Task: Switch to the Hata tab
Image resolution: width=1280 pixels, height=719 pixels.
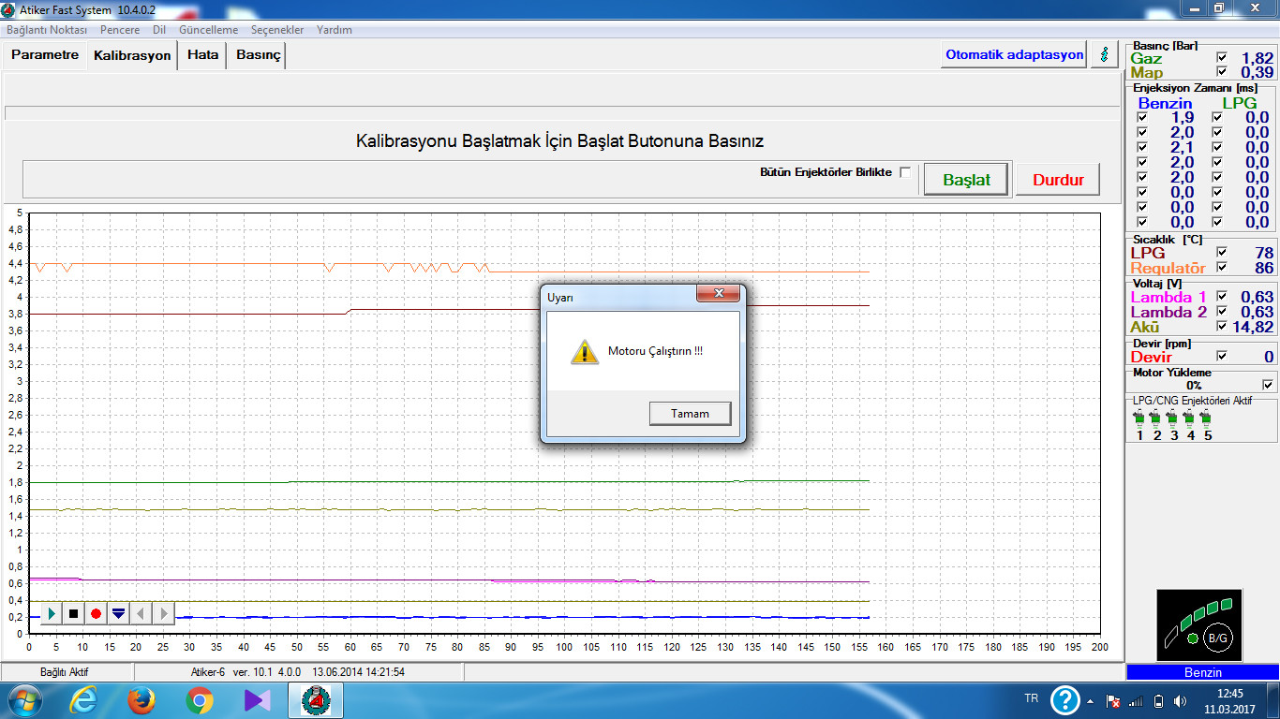Action: (x=202, y=55)
